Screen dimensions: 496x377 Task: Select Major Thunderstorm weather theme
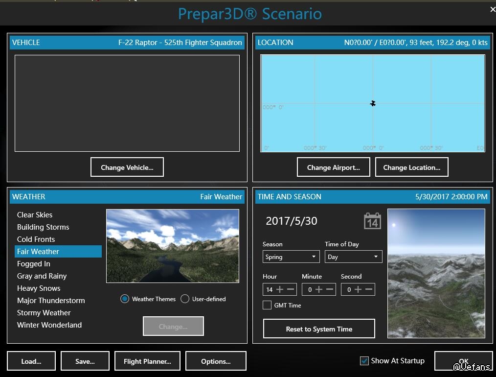coord(51,301)
